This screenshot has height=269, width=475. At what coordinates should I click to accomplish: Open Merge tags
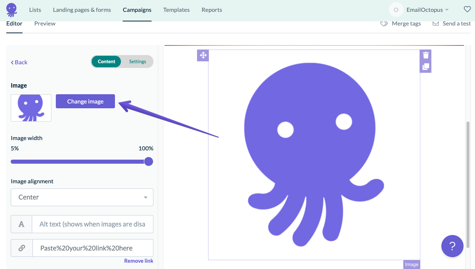(x=401, y=24)
